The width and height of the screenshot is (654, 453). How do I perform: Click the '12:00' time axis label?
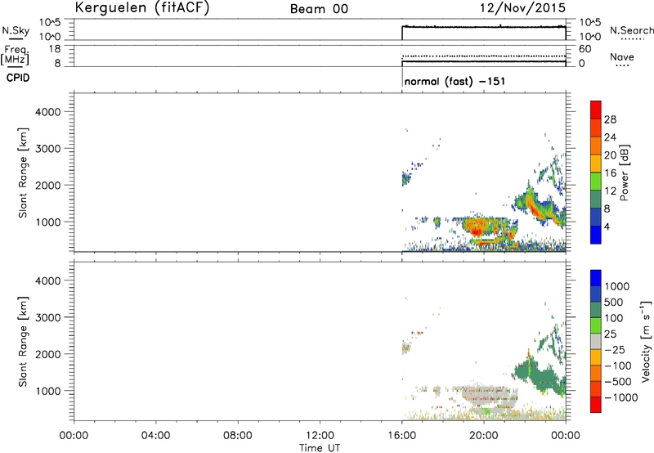click(320, 436)
